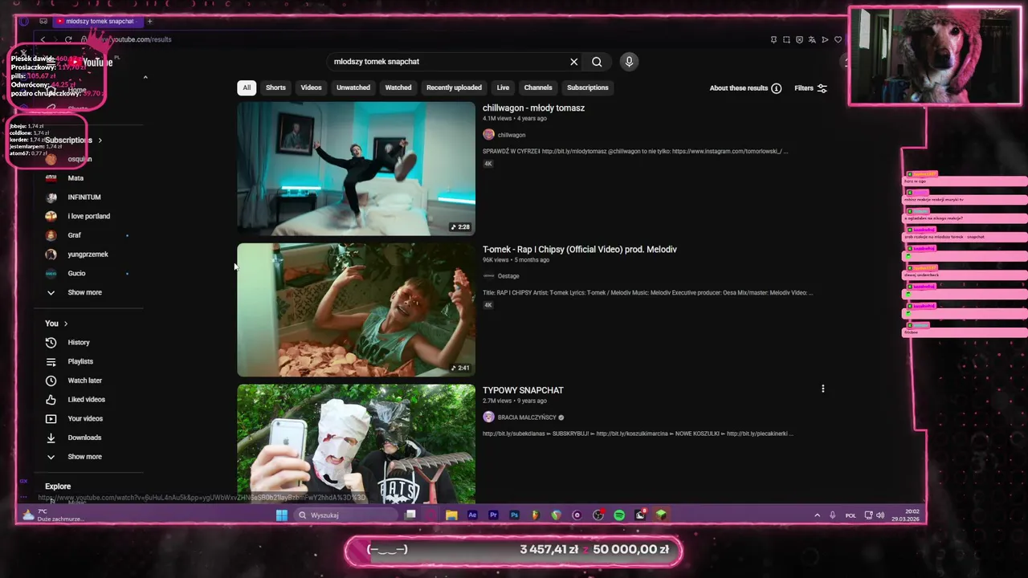
Task: Go to the BRACIA MALCZYŃSCY channel name
Action: tap(527, 417)
